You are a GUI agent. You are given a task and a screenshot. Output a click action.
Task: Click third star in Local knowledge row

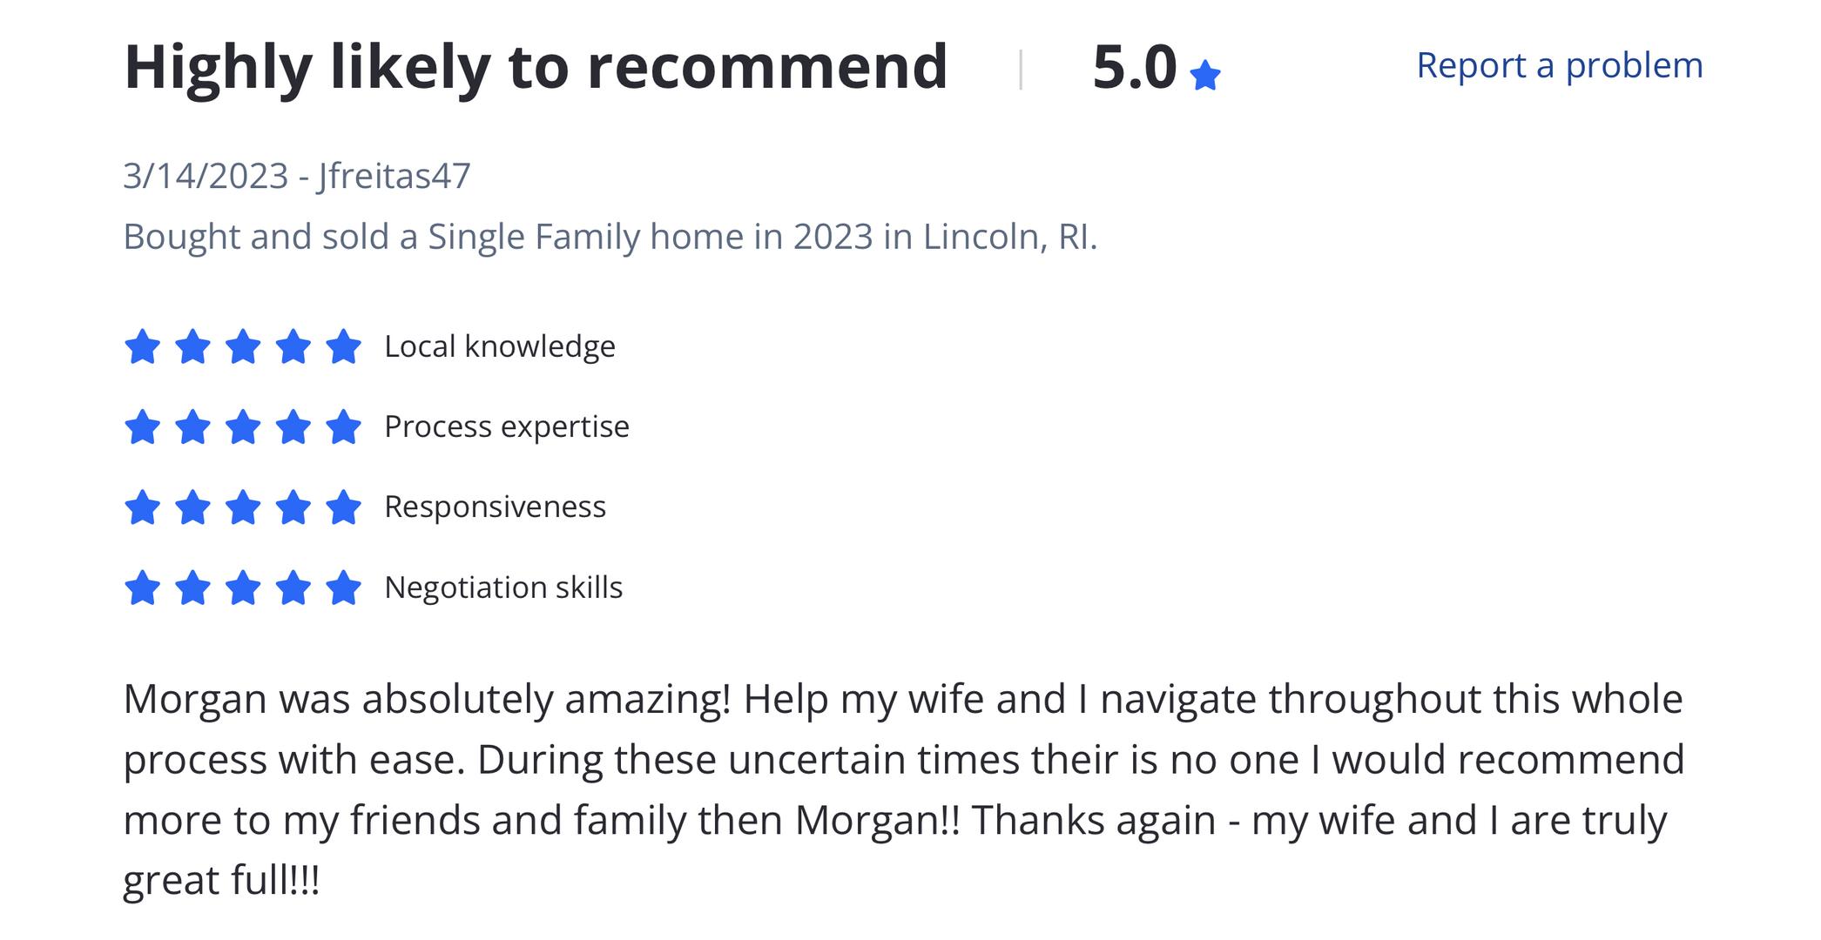243,346
